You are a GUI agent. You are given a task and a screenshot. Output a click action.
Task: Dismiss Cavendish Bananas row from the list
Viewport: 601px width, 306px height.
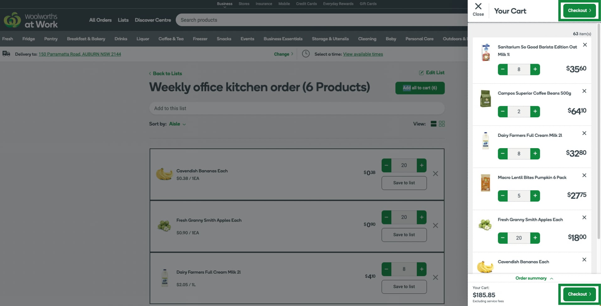pos(435,174)
